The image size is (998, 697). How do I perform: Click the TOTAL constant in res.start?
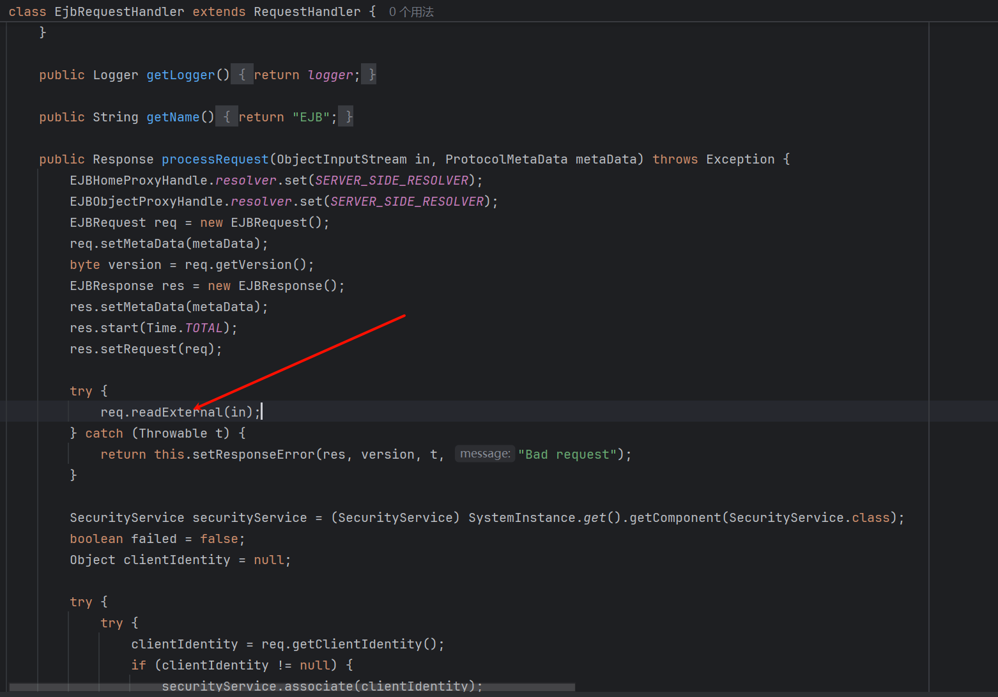pos(203,328)
